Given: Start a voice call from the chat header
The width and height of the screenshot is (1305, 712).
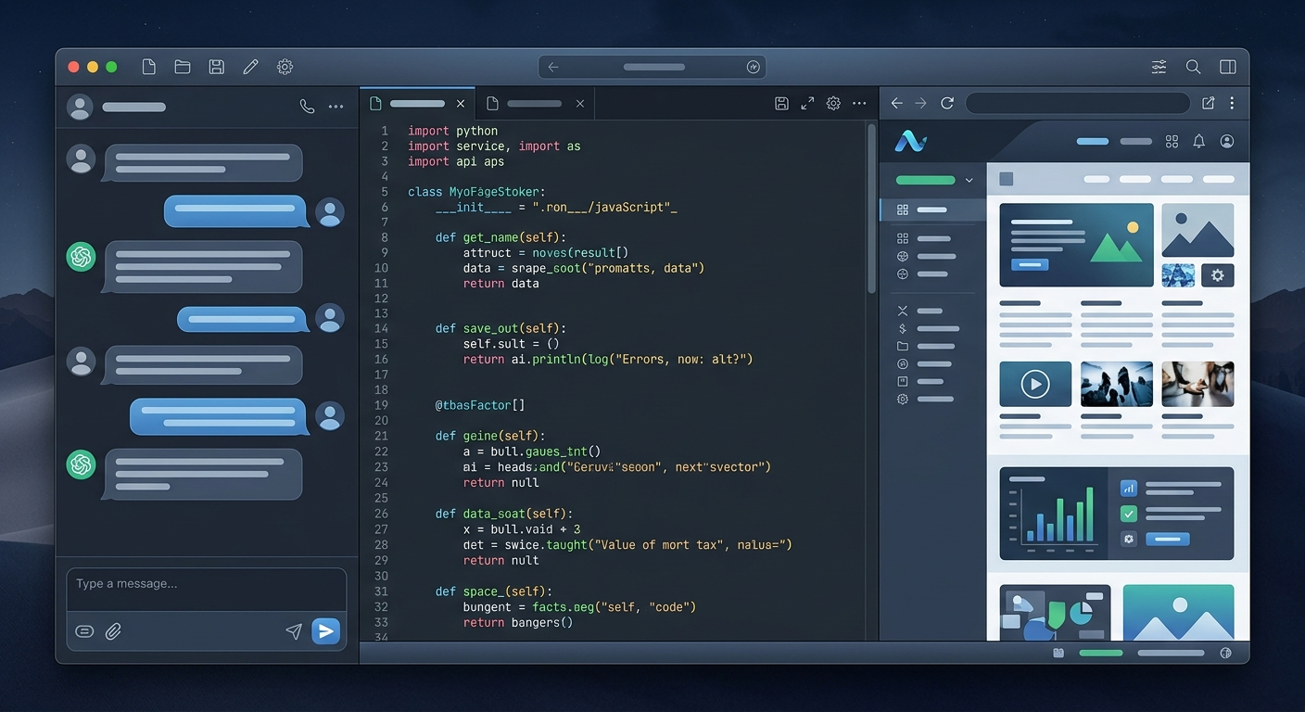Looking at the screenshot, I should (x=307, y=107).
